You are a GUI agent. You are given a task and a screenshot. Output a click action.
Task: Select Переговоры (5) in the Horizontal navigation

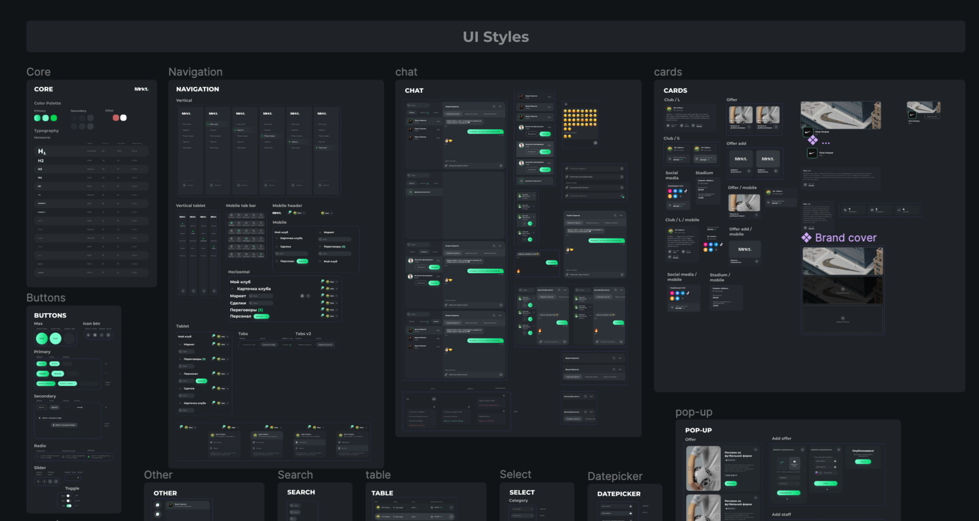246,310
